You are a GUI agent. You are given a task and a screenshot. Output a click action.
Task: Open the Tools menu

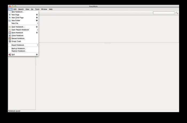point(37,9)
